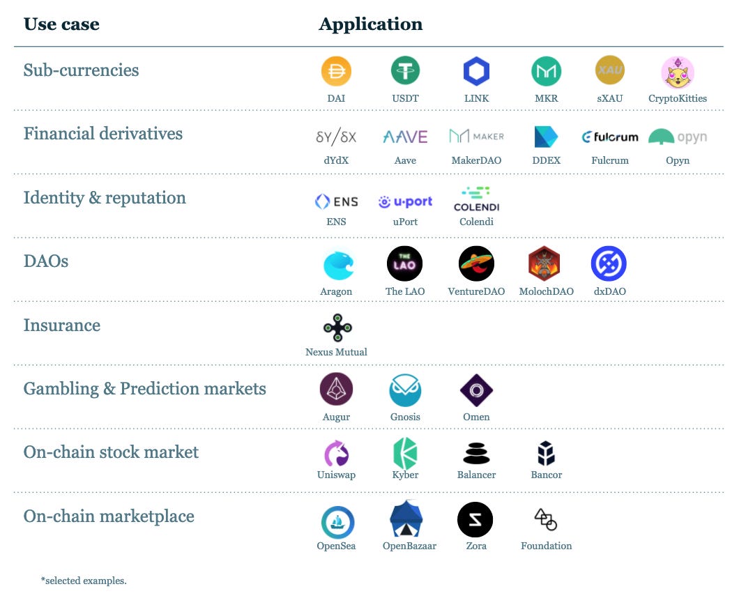The width and height of the screenshot is (739, 598).
Task: Click the Aave logo
Action: pyautogui.click(x=405, y=137)
